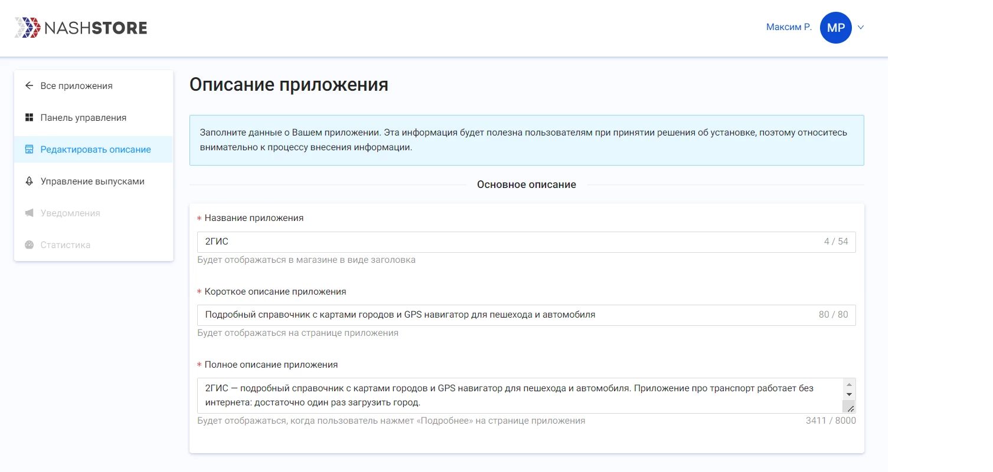
Task: Click the textarea scroll up arrow
Action: pyautogui.click(x=849, y=384)
